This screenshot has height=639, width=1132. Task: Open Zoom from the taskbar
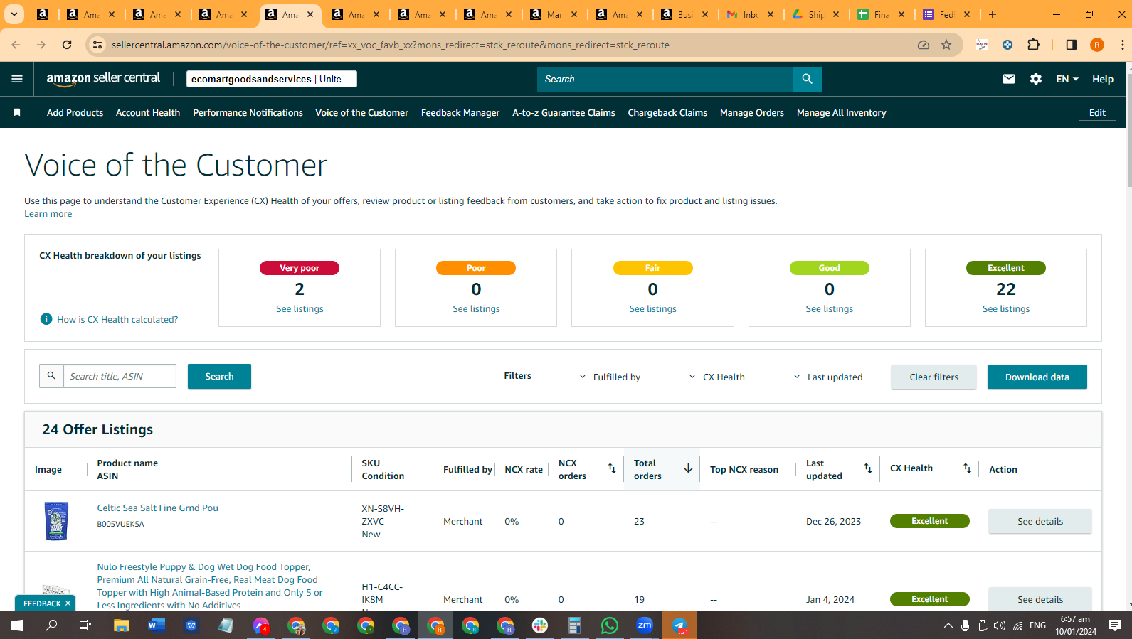click(645, 625)
